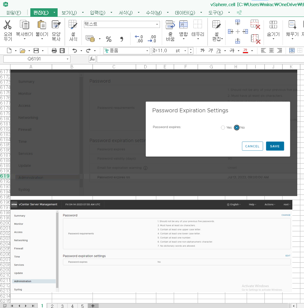Click the fx insert function icon

[92, 59]
